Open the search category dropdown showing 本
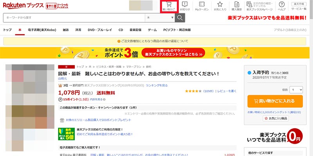The height and width of the screenshot is (156, 313). (x=160, y=18)
